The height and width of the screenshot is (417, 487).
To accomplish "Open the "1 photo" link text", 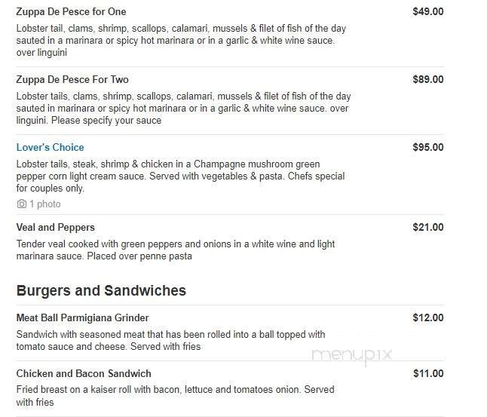I will 45,204.
